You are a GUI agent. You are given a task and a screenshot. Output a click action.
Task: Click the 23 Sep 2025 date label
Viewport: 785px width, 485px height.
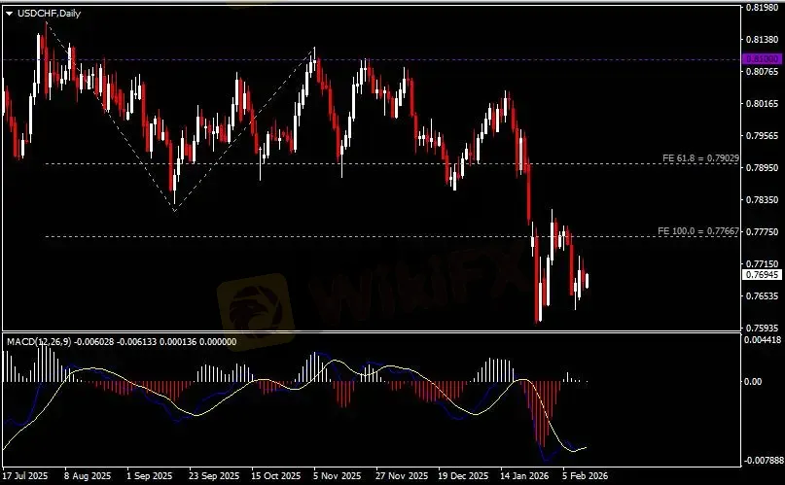tap(214, 475)
